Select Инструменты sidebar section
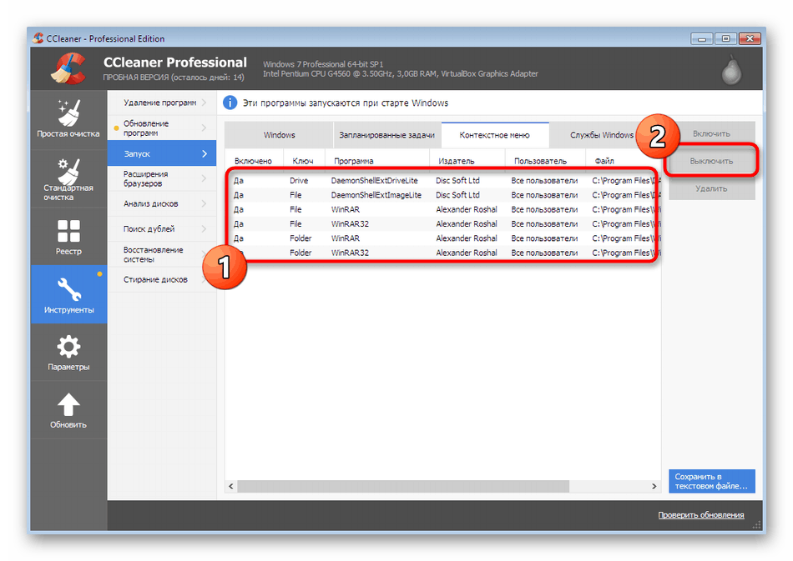This screenshot has height=561, width=793. point(68,294)
